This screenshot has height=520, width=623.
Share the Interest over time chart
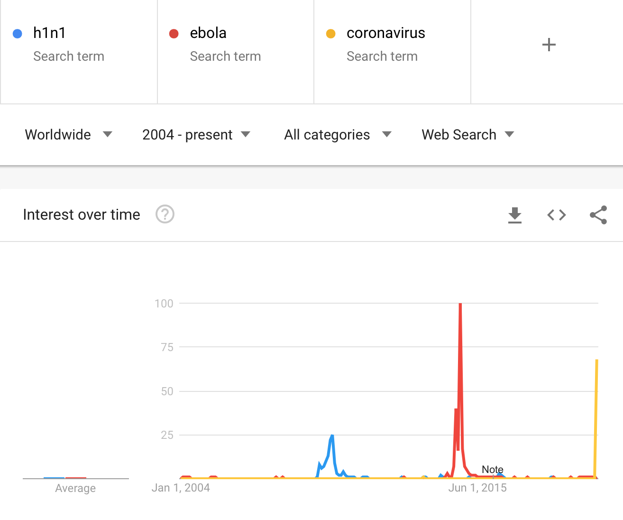click(x=598, y=215)
